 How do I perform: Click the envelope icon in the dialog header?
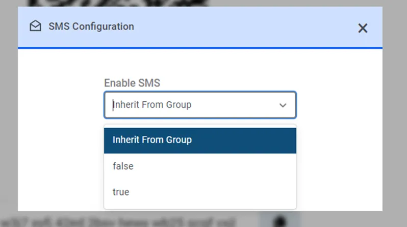coord(35,26)
